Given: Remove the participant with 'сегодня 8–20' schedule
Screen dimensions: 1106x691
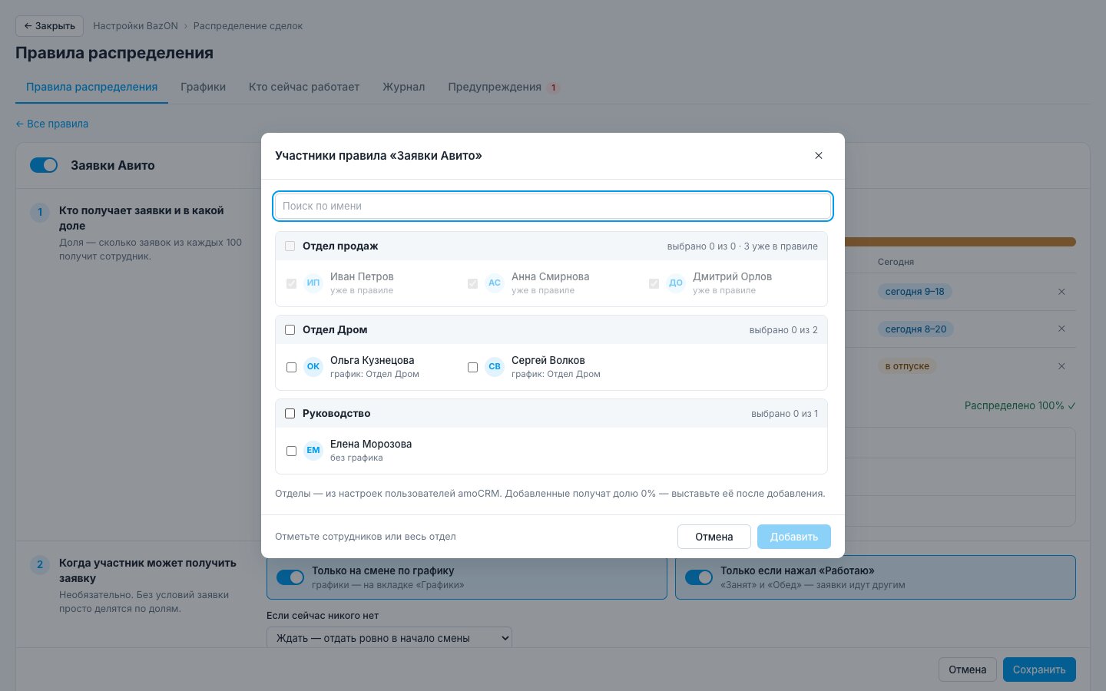Looking at the screenshot, I should point(1061,329).
